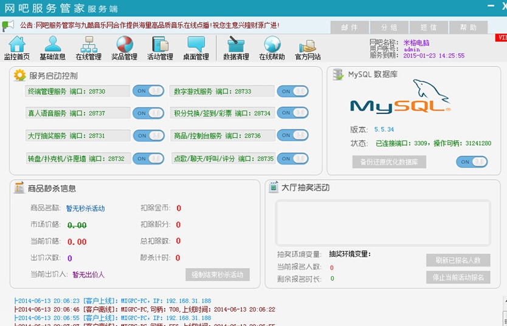Open 基础信息 user icon
The image size is (507, 326).
point(53,48)
